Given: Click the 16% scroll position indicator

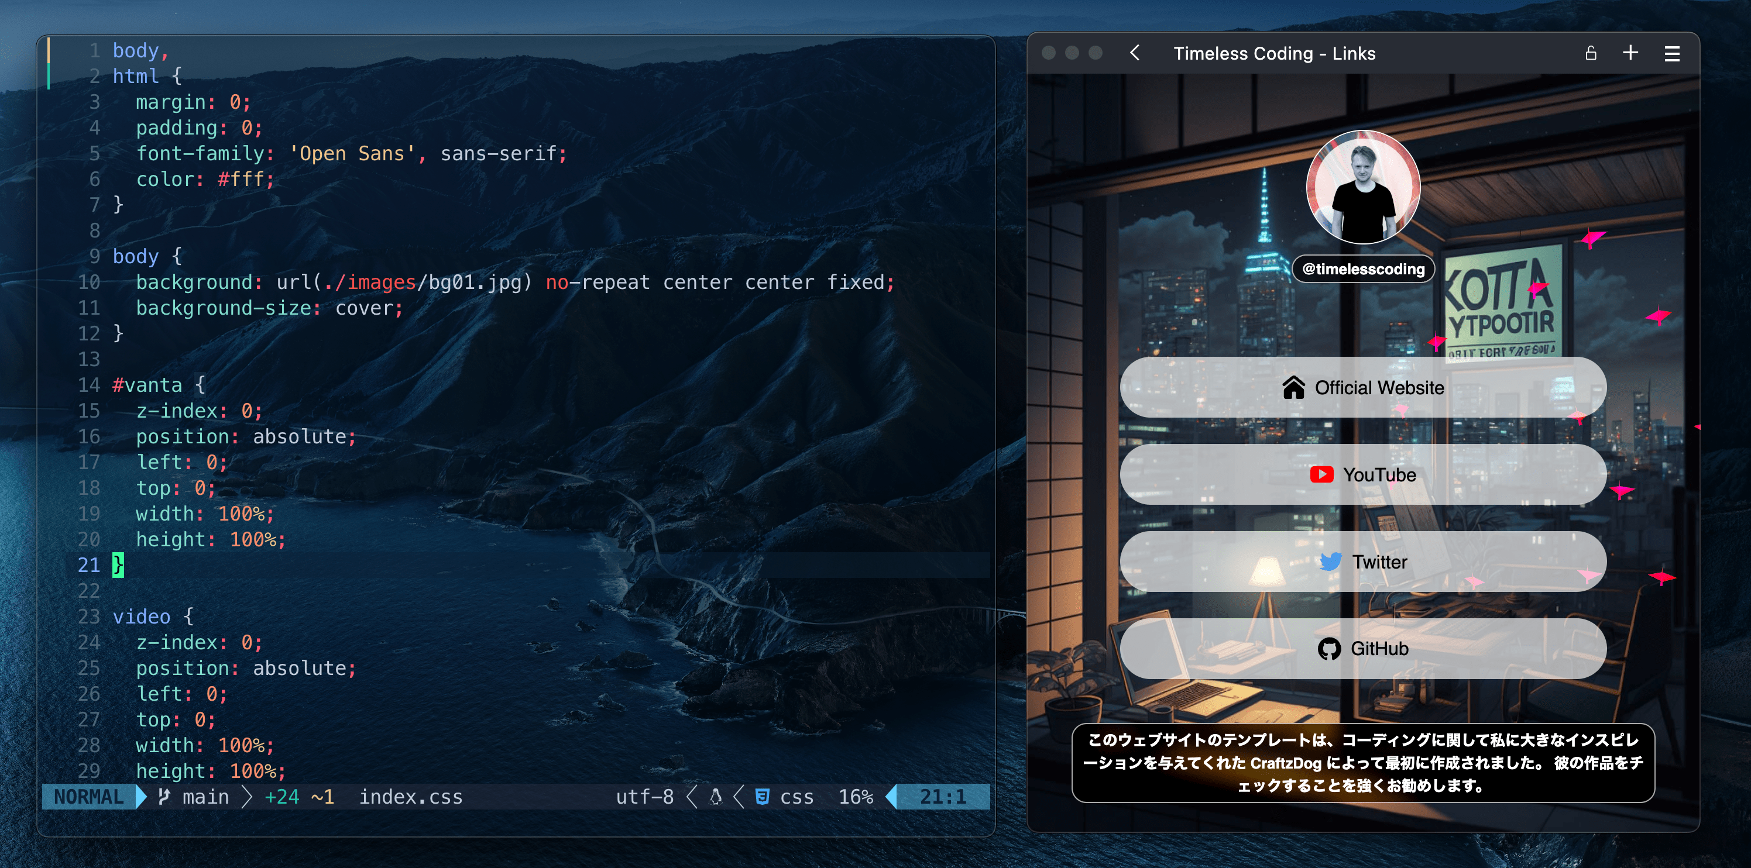Looking at the screenshot, I should (x=855, y=796).
